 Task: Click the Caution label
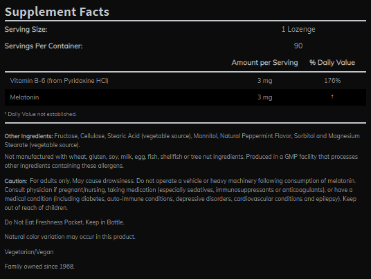[16, 181]
